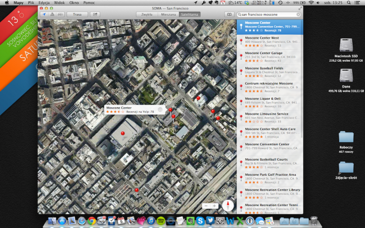The width and height of the screenshot is (365, 228).
Task: Select the Satelitarna map view
Action: click(x=189, y=15)
